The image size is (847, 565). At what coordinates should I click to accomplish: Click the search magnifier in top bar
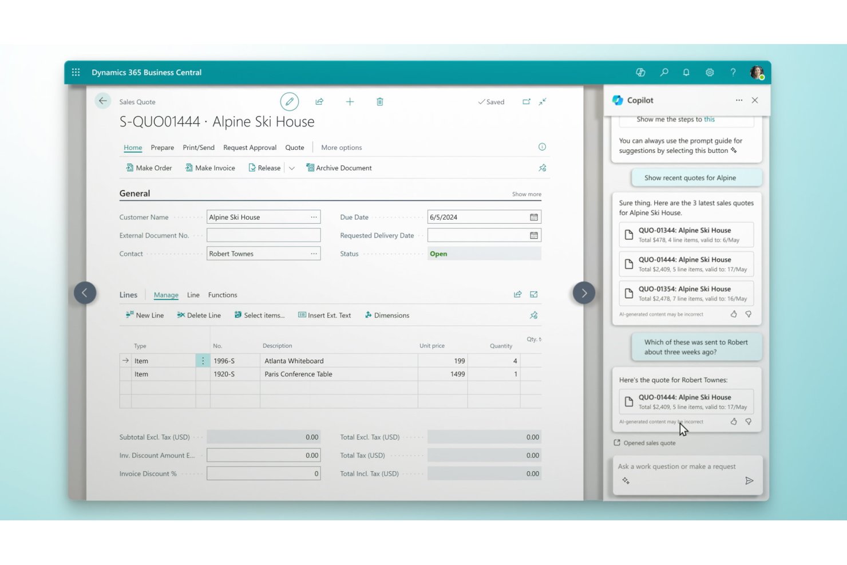664,72
